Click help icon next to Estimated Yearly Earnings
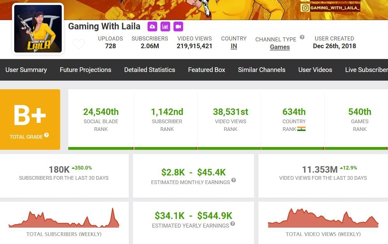 coord(233,224)
